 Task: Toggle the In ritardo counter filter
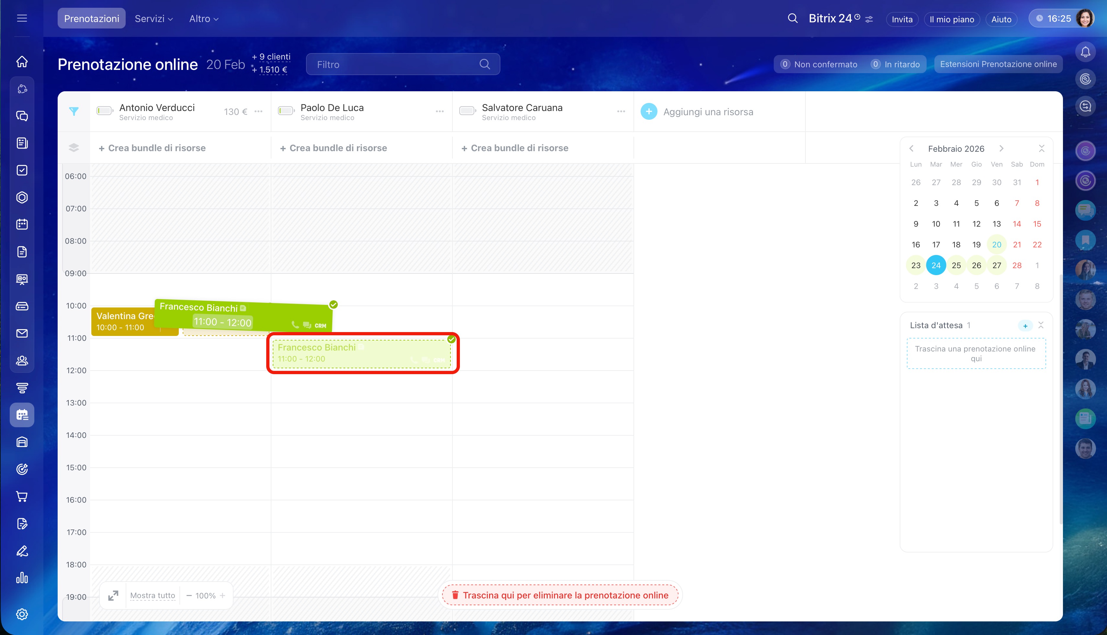[896, 64]
